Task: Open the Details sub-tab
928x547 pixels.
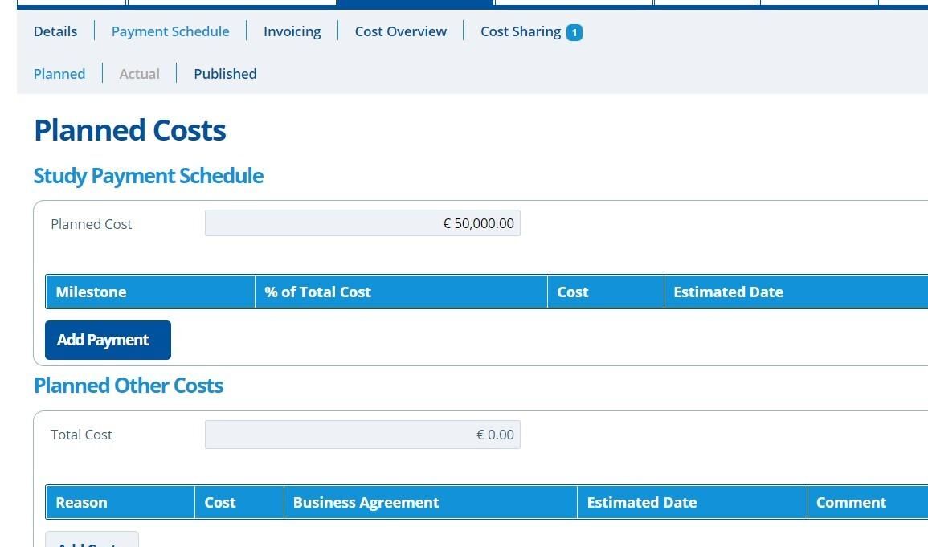Action: coord(55,31)
